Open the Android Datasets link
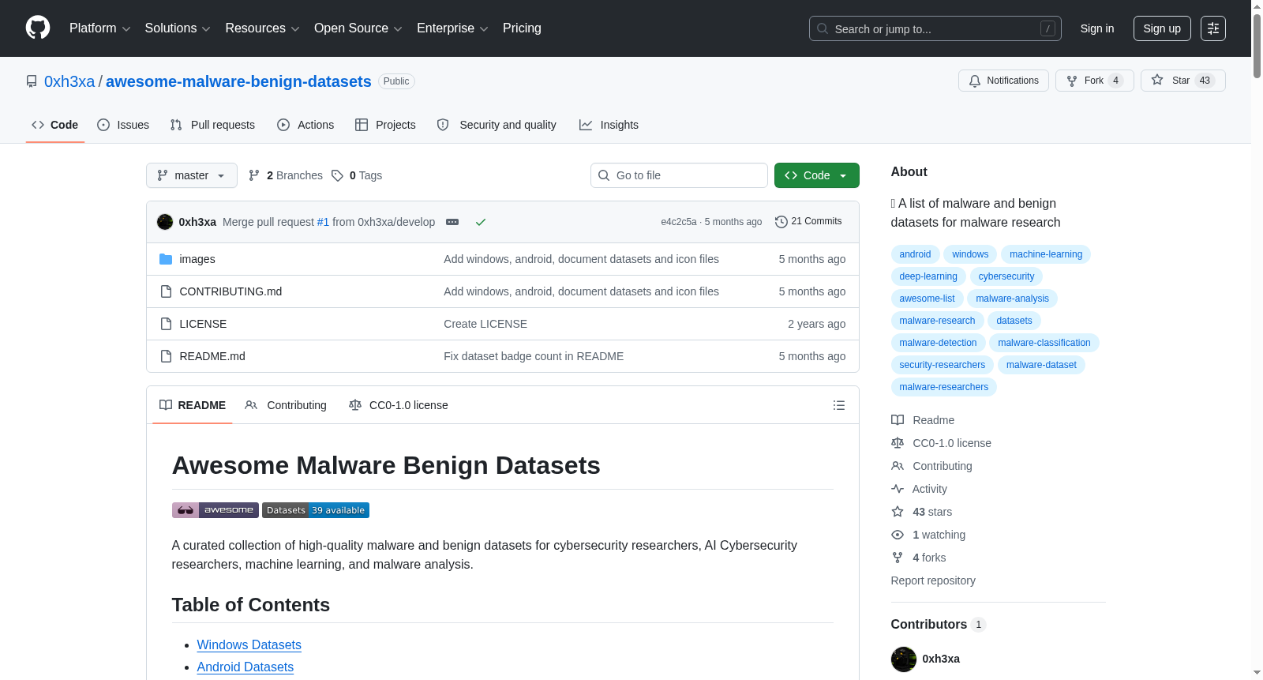The height and width of the screenshot is (680, 1263). (x=245, y=667)
